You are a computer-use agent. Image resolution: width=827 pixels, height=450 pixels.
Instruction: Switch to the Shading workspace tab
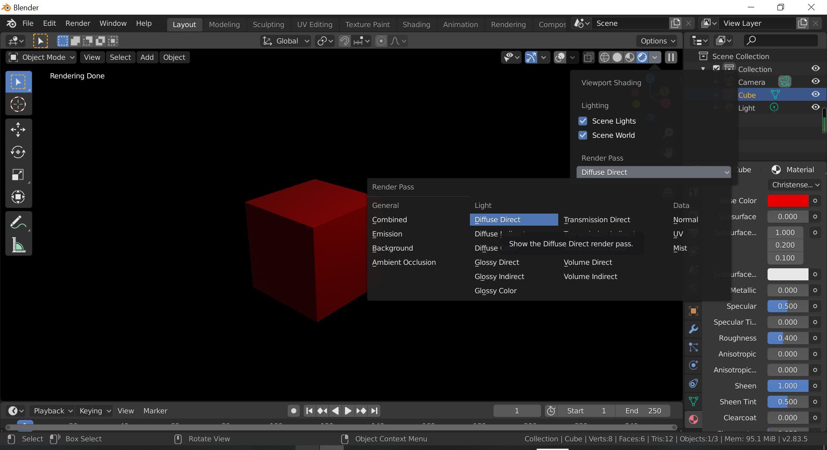[x=416, y=25]
